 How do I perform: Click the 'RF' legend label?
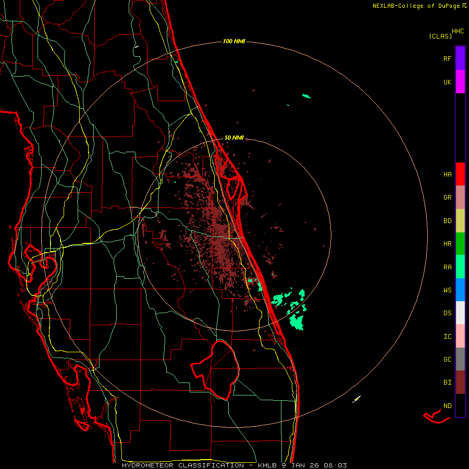pyautogui.click(x=447, y=58)
